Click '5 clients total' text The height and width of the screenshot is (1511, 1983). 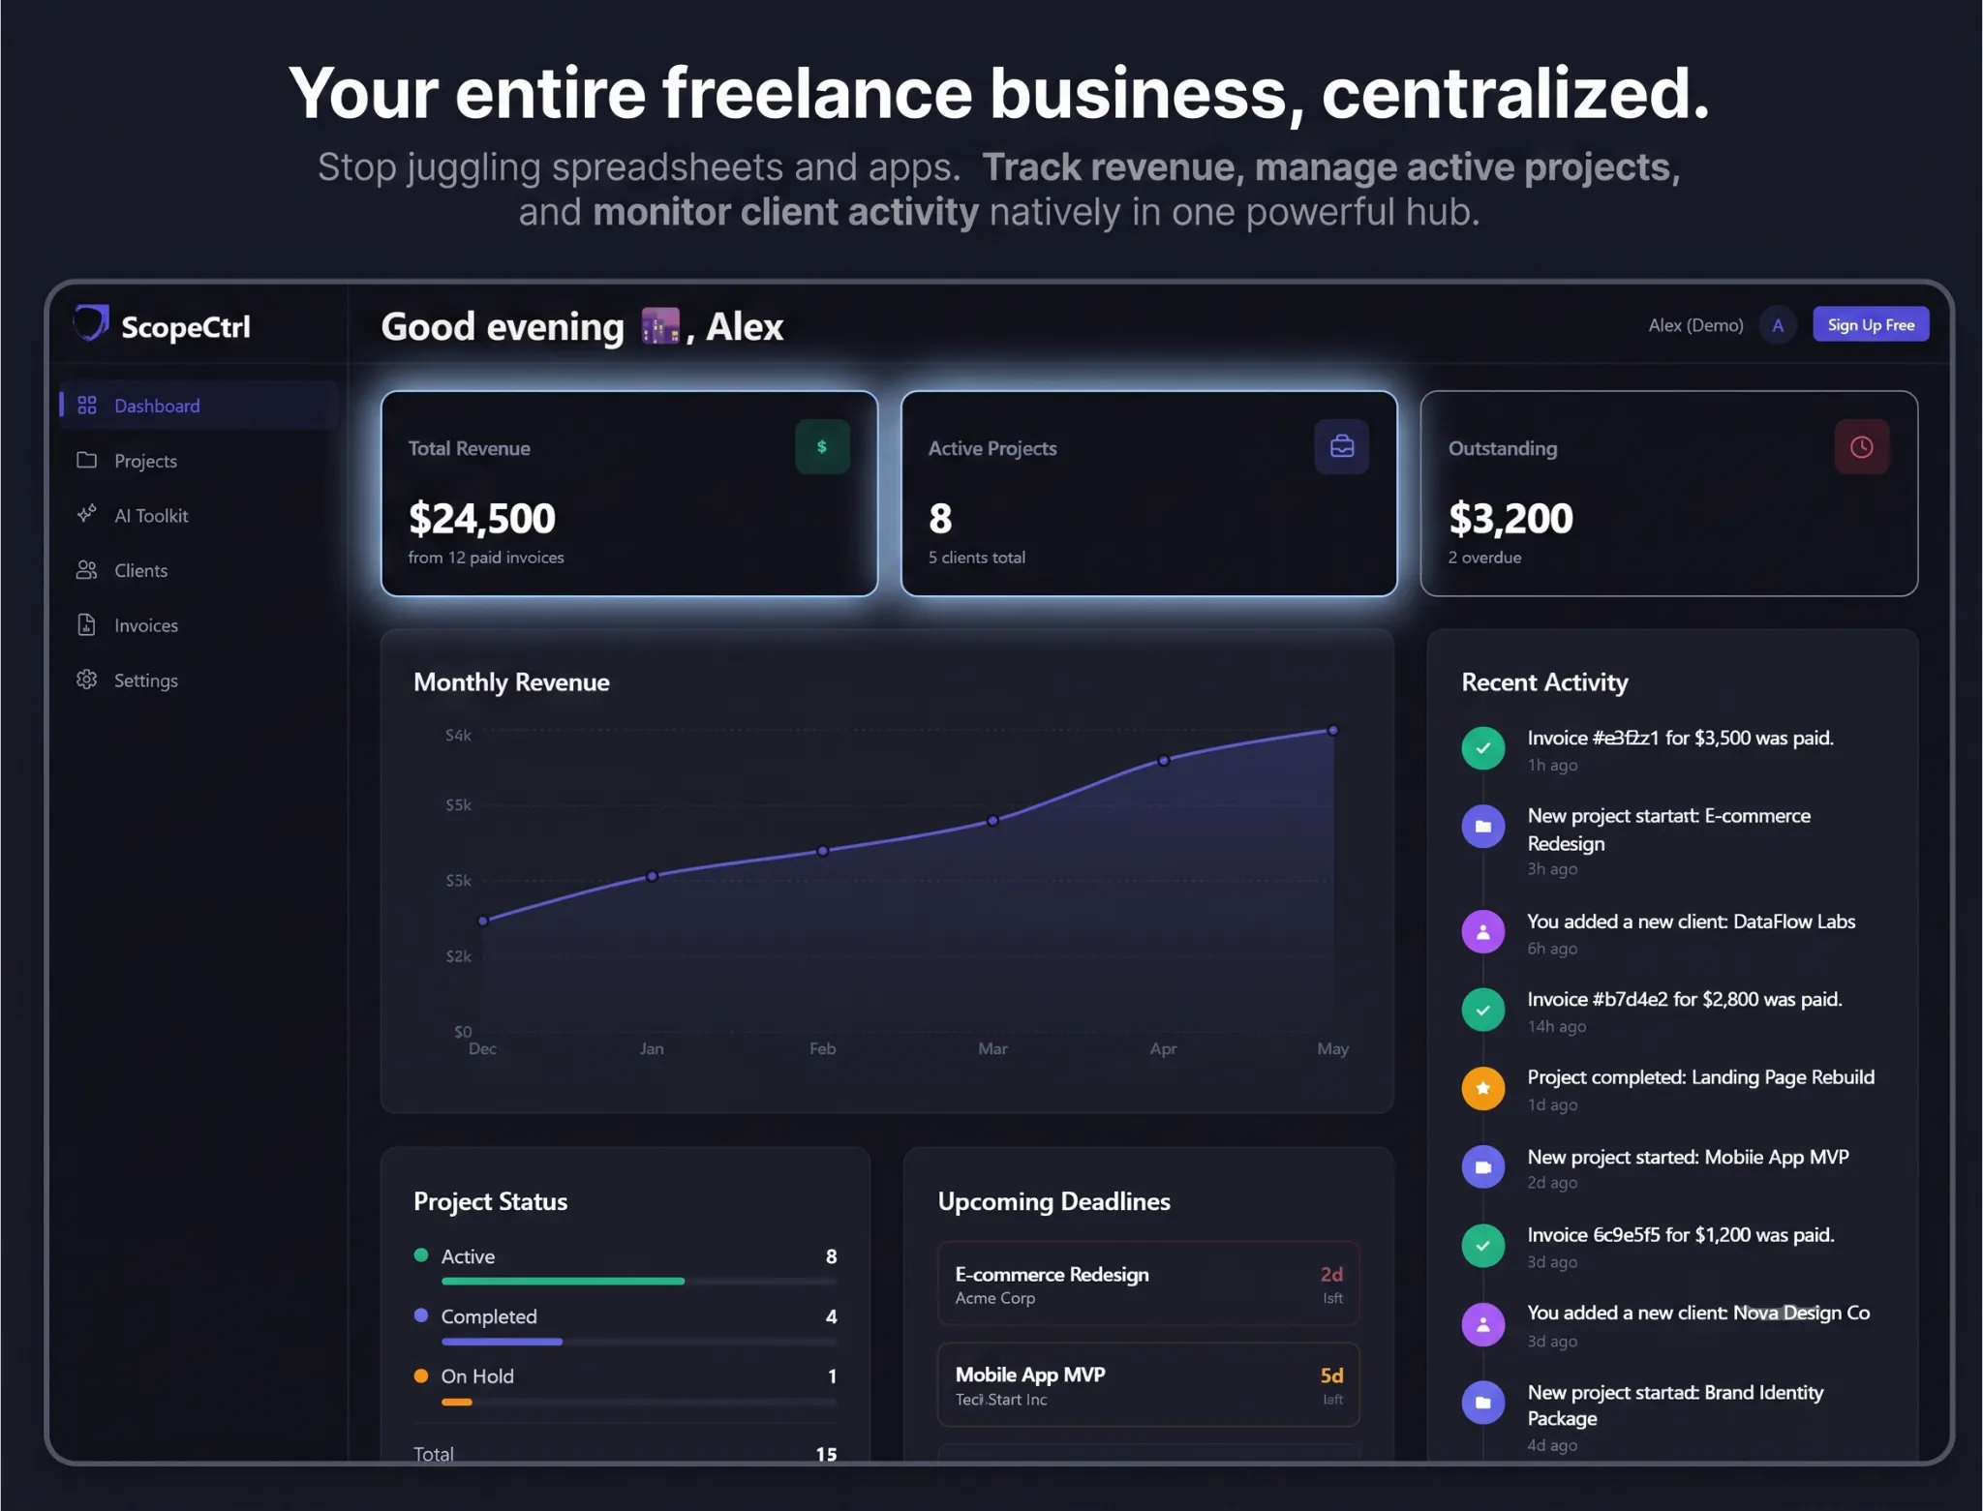point(976,558)
